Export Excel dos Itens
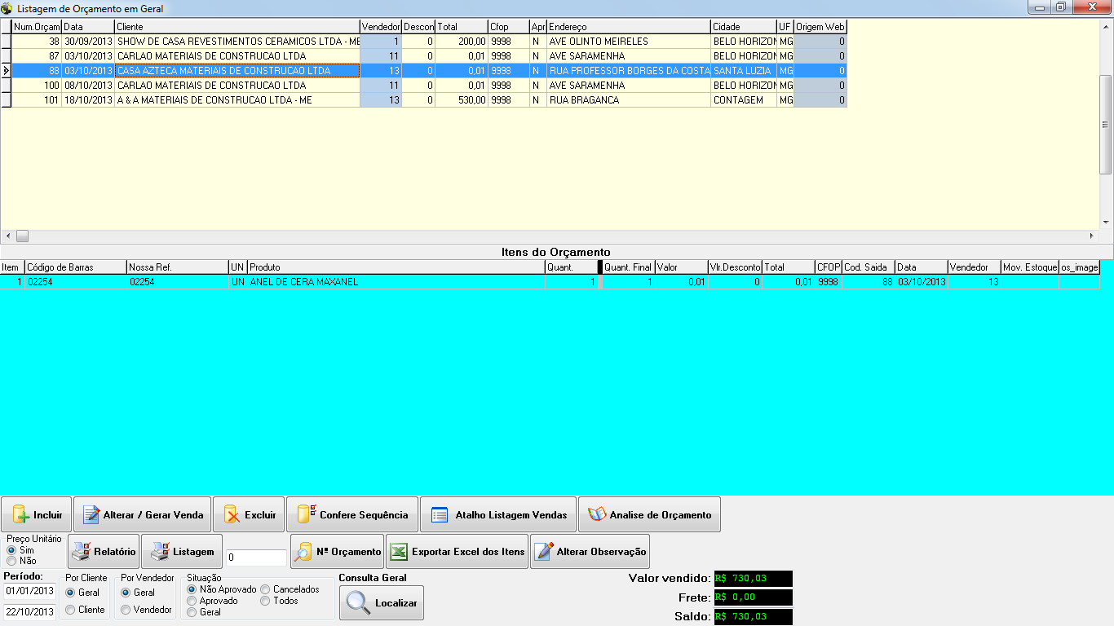 pos(457,552)
